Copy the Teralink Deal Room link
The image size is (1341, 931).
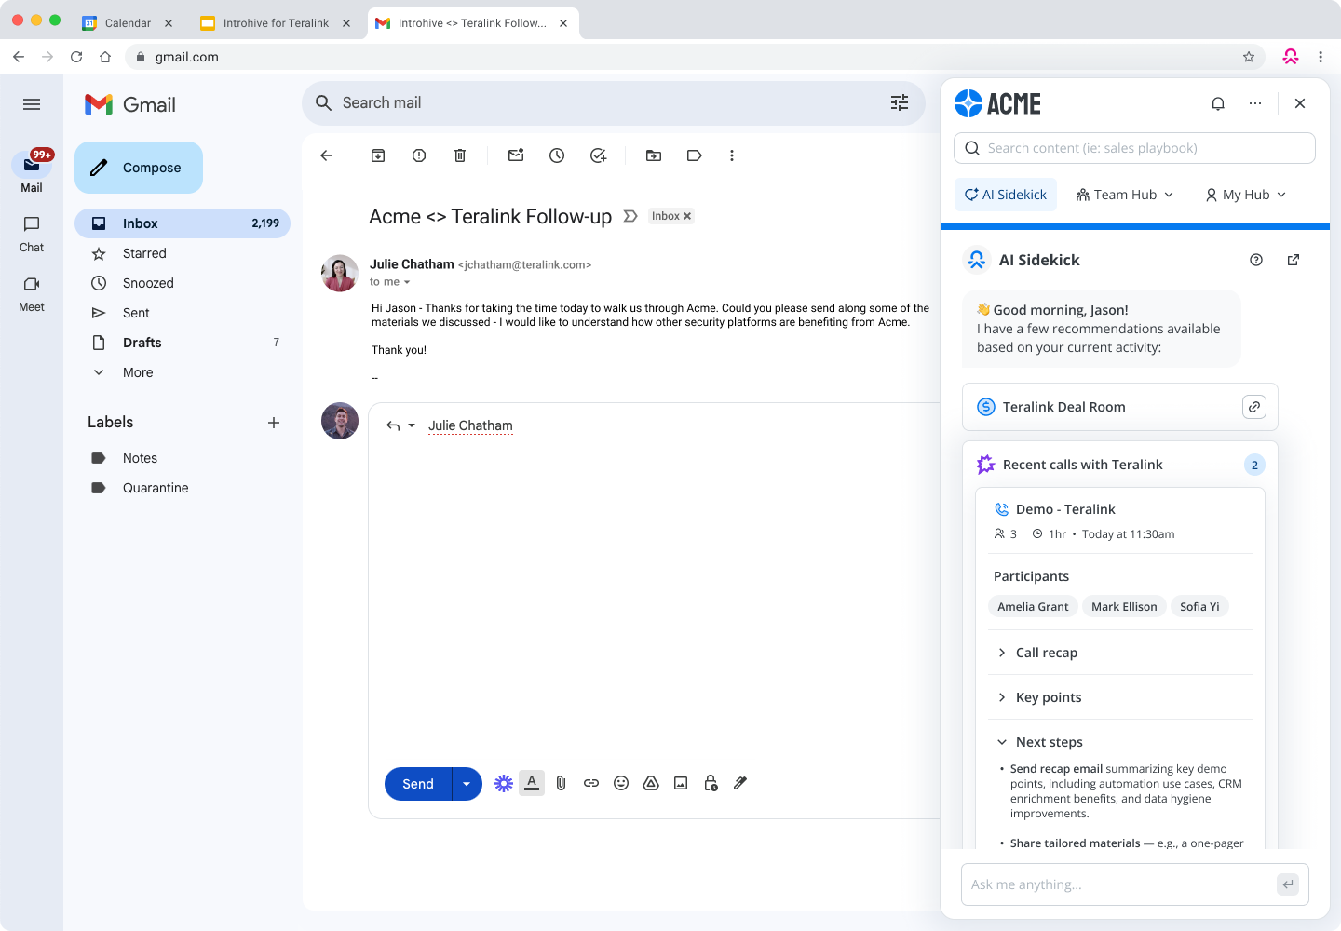[x=1254, y=407]
